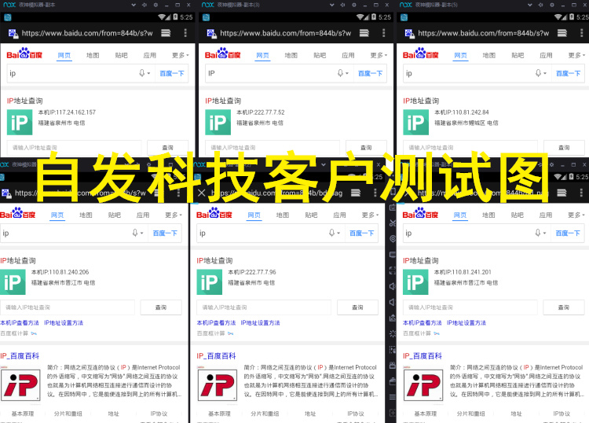589x423 pixels.
Task: Click IP协议 link in 110.81.241.201 window
Action: 562,414
